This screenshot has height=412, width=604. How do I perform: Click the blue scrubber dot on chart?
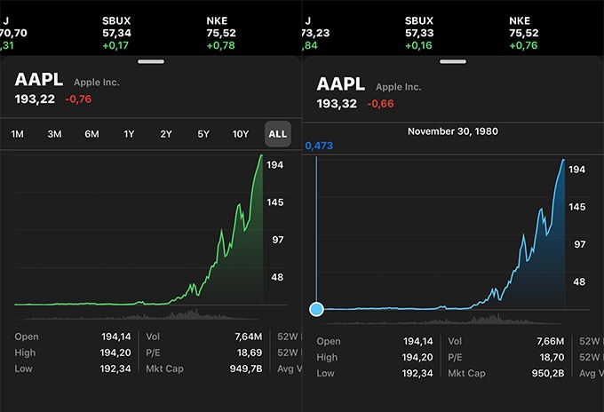tap(317, 309)
